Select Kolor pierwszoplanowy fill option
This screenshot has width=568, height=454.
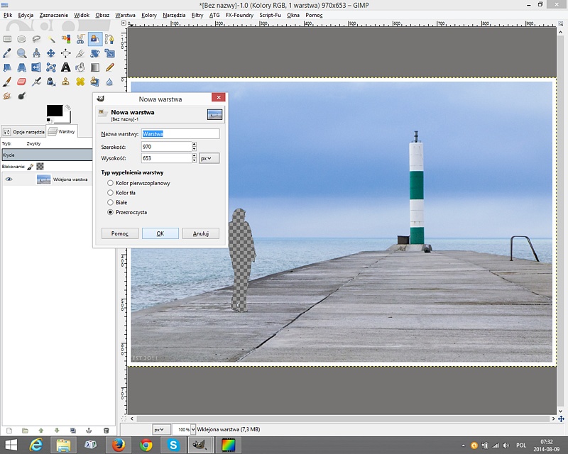tap(110, 183)
